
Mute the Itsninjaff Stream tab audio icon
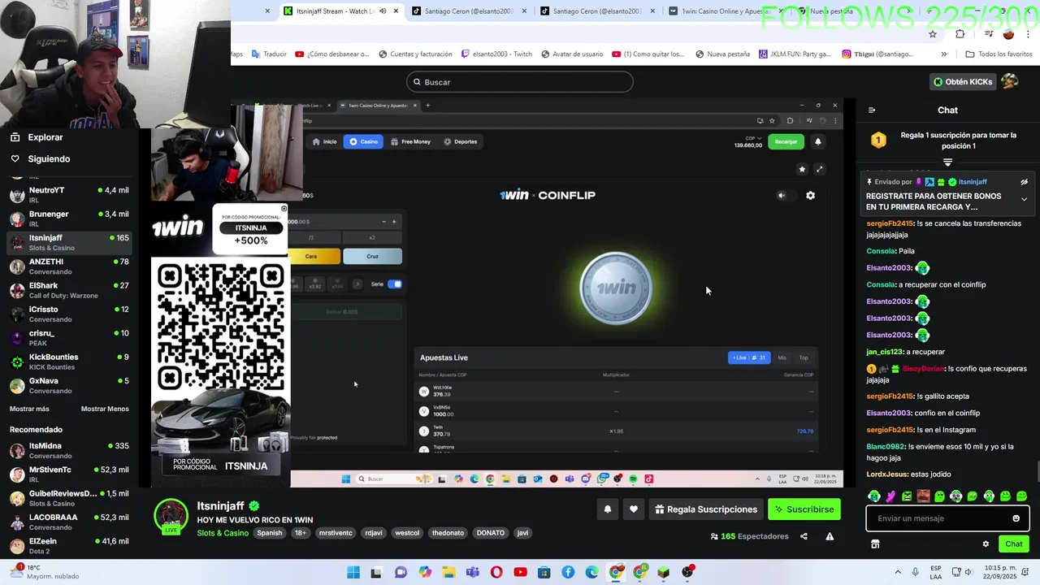(x=383, y=11)
